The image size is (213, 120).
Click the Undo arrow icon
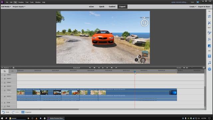pos(3,112)
